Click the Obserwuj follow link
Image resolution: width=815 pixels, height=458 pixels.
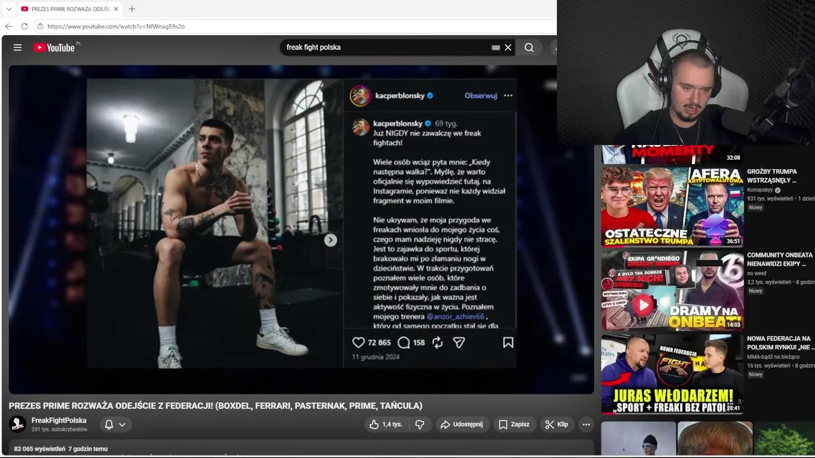point(481,95)
